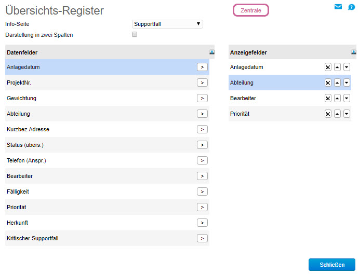Click the Datenfelder header icon
The height and width of the screenshot is (274, 359).
coord(212,52)
